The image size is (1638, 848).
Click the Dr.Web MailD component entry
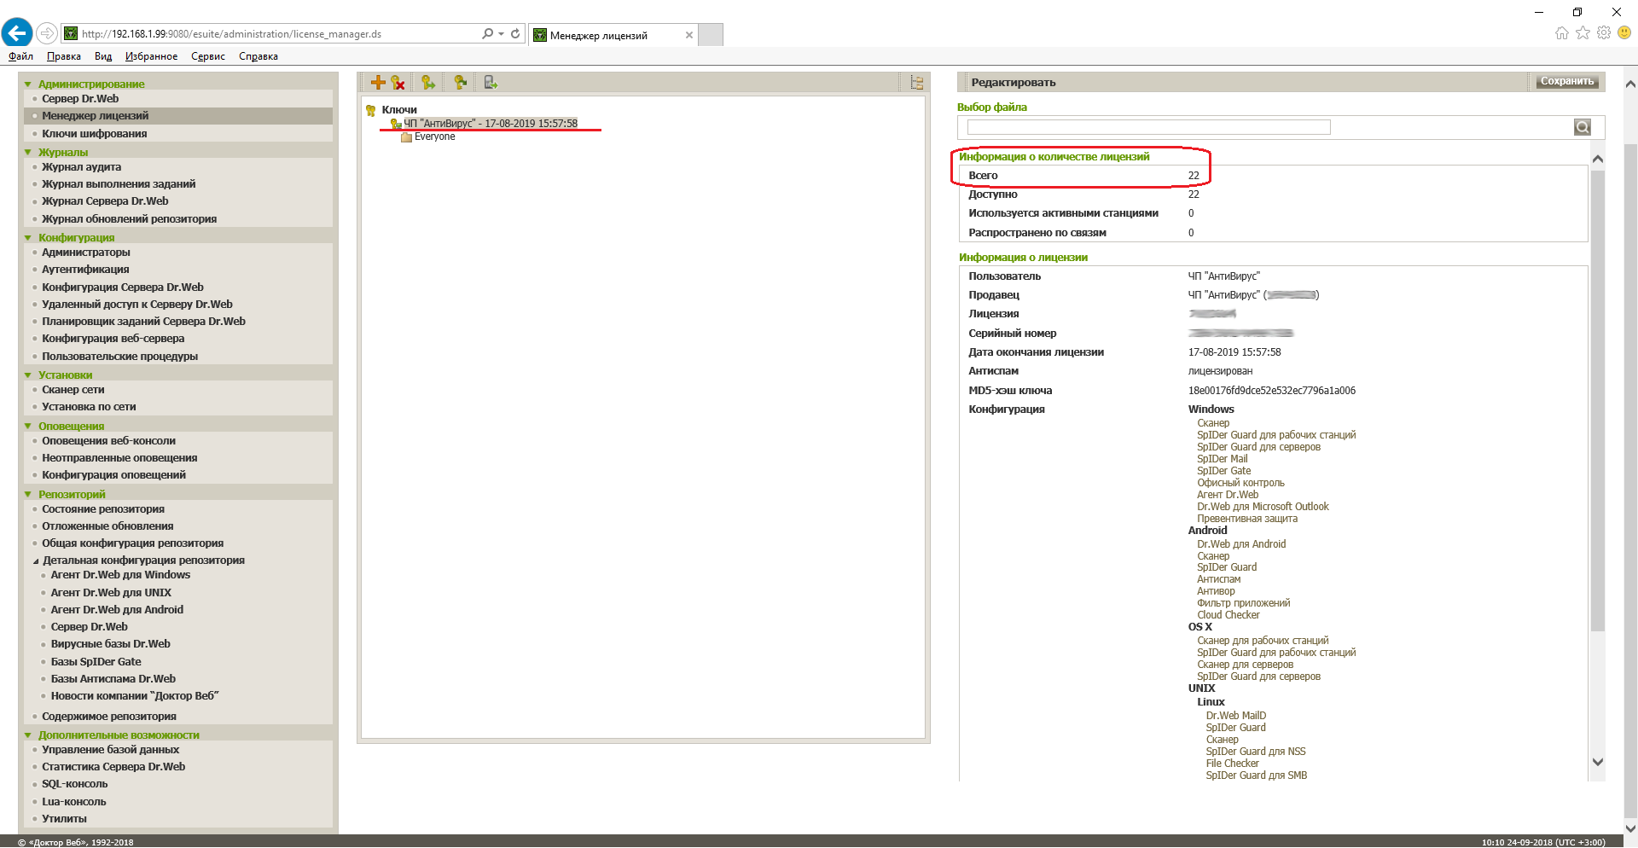point(1235,716)
